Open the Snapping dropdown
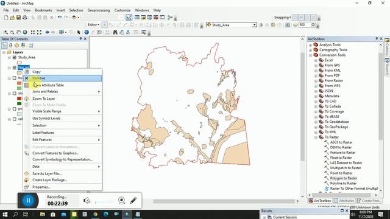 click(x=282, y=18)
